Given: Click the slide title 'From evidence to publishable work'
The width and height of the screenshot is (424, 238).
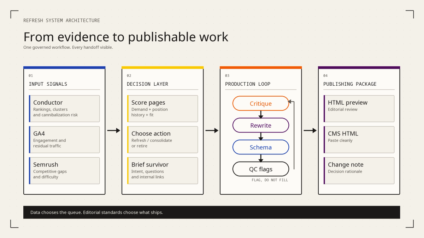Looking at the screenshot, I should pyautogui.click(x=126, y=37).
